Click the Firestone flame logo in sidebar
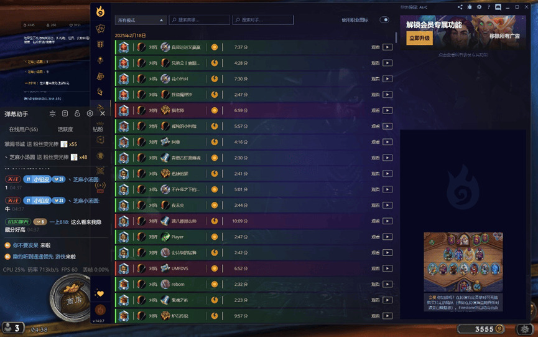This screenshot has height=337, width=538. pyautogui.click(x=100, y=12)
